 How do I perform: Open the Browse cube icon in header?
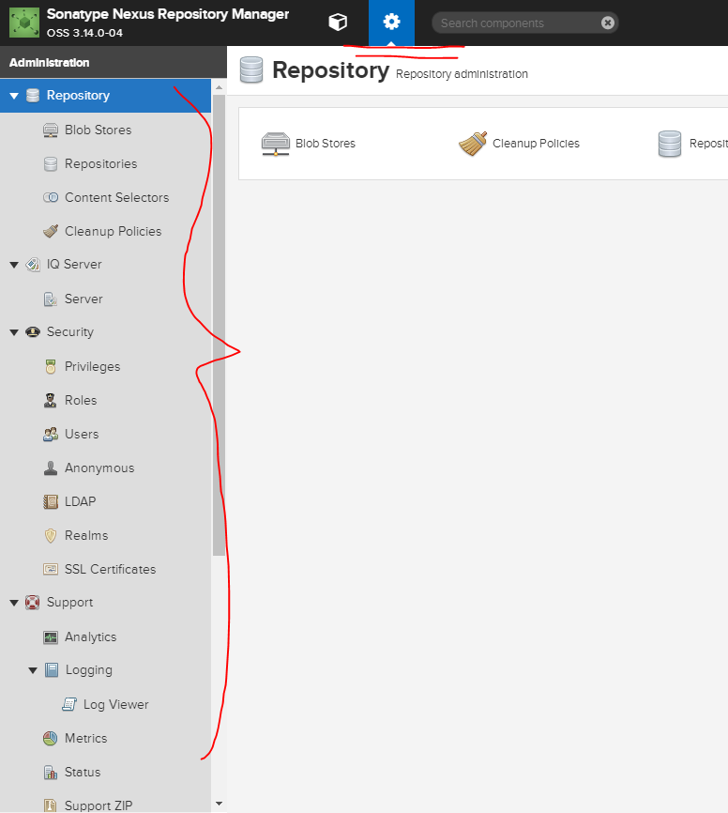338,23
